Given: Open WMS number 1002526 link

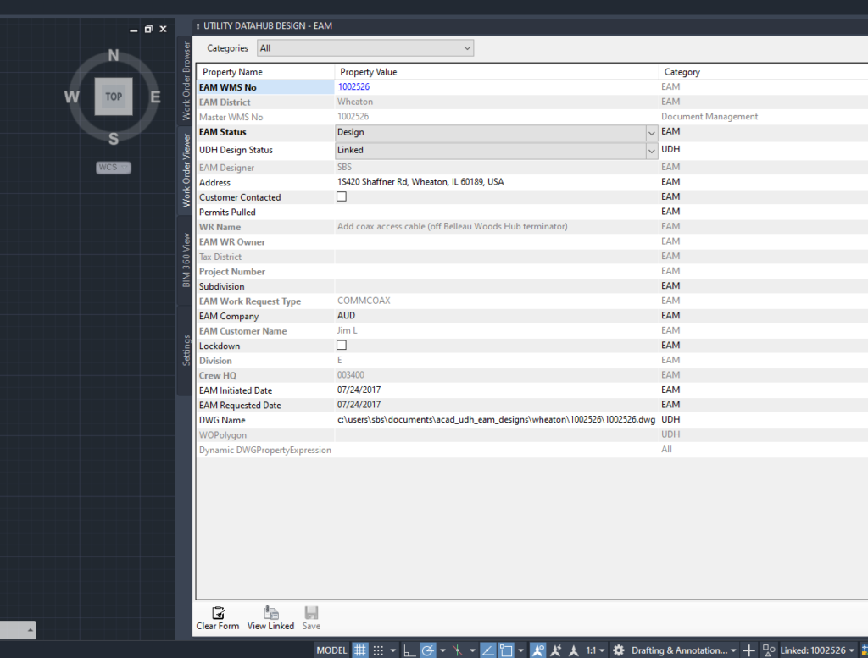Looking at the screenshot, I should coord(353,87).
